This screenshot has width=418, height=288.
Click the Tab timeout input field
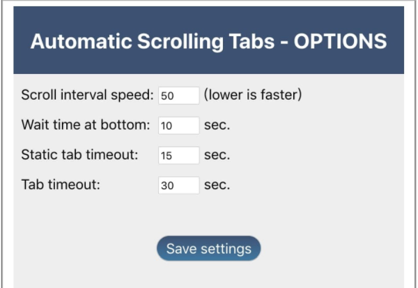(178, 185)
